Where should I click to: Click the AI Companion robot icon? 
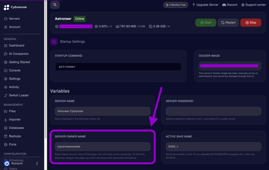6,54
